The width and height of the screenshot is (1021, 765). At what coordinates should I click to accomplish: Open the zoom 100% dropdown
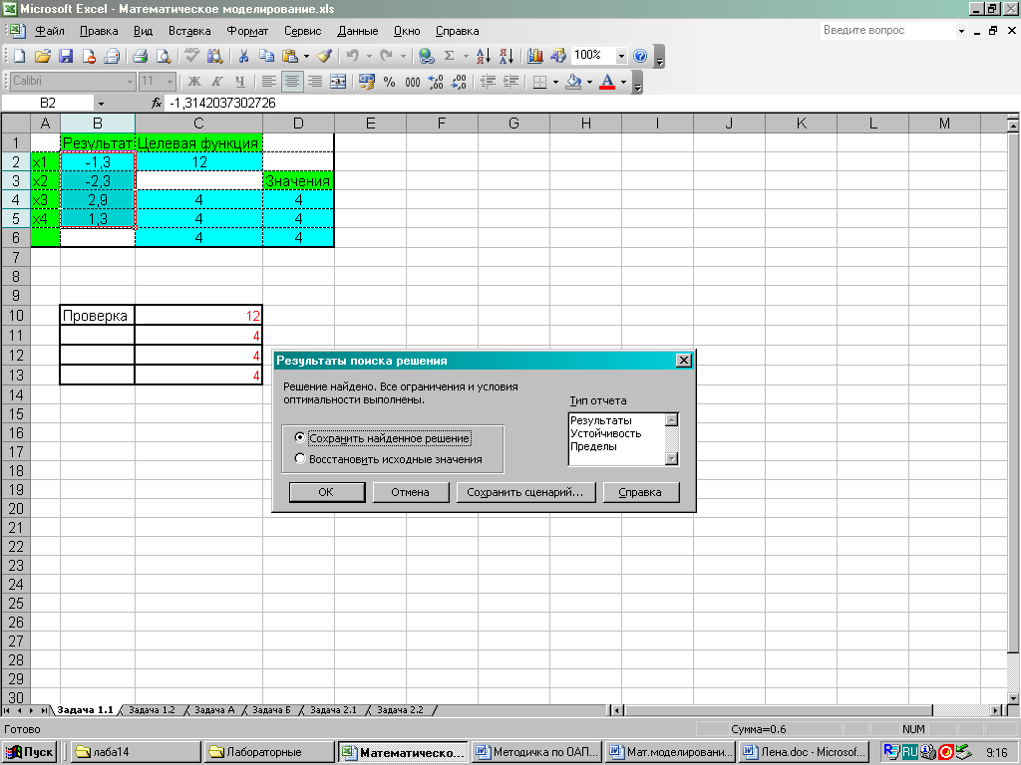point(621,56)
